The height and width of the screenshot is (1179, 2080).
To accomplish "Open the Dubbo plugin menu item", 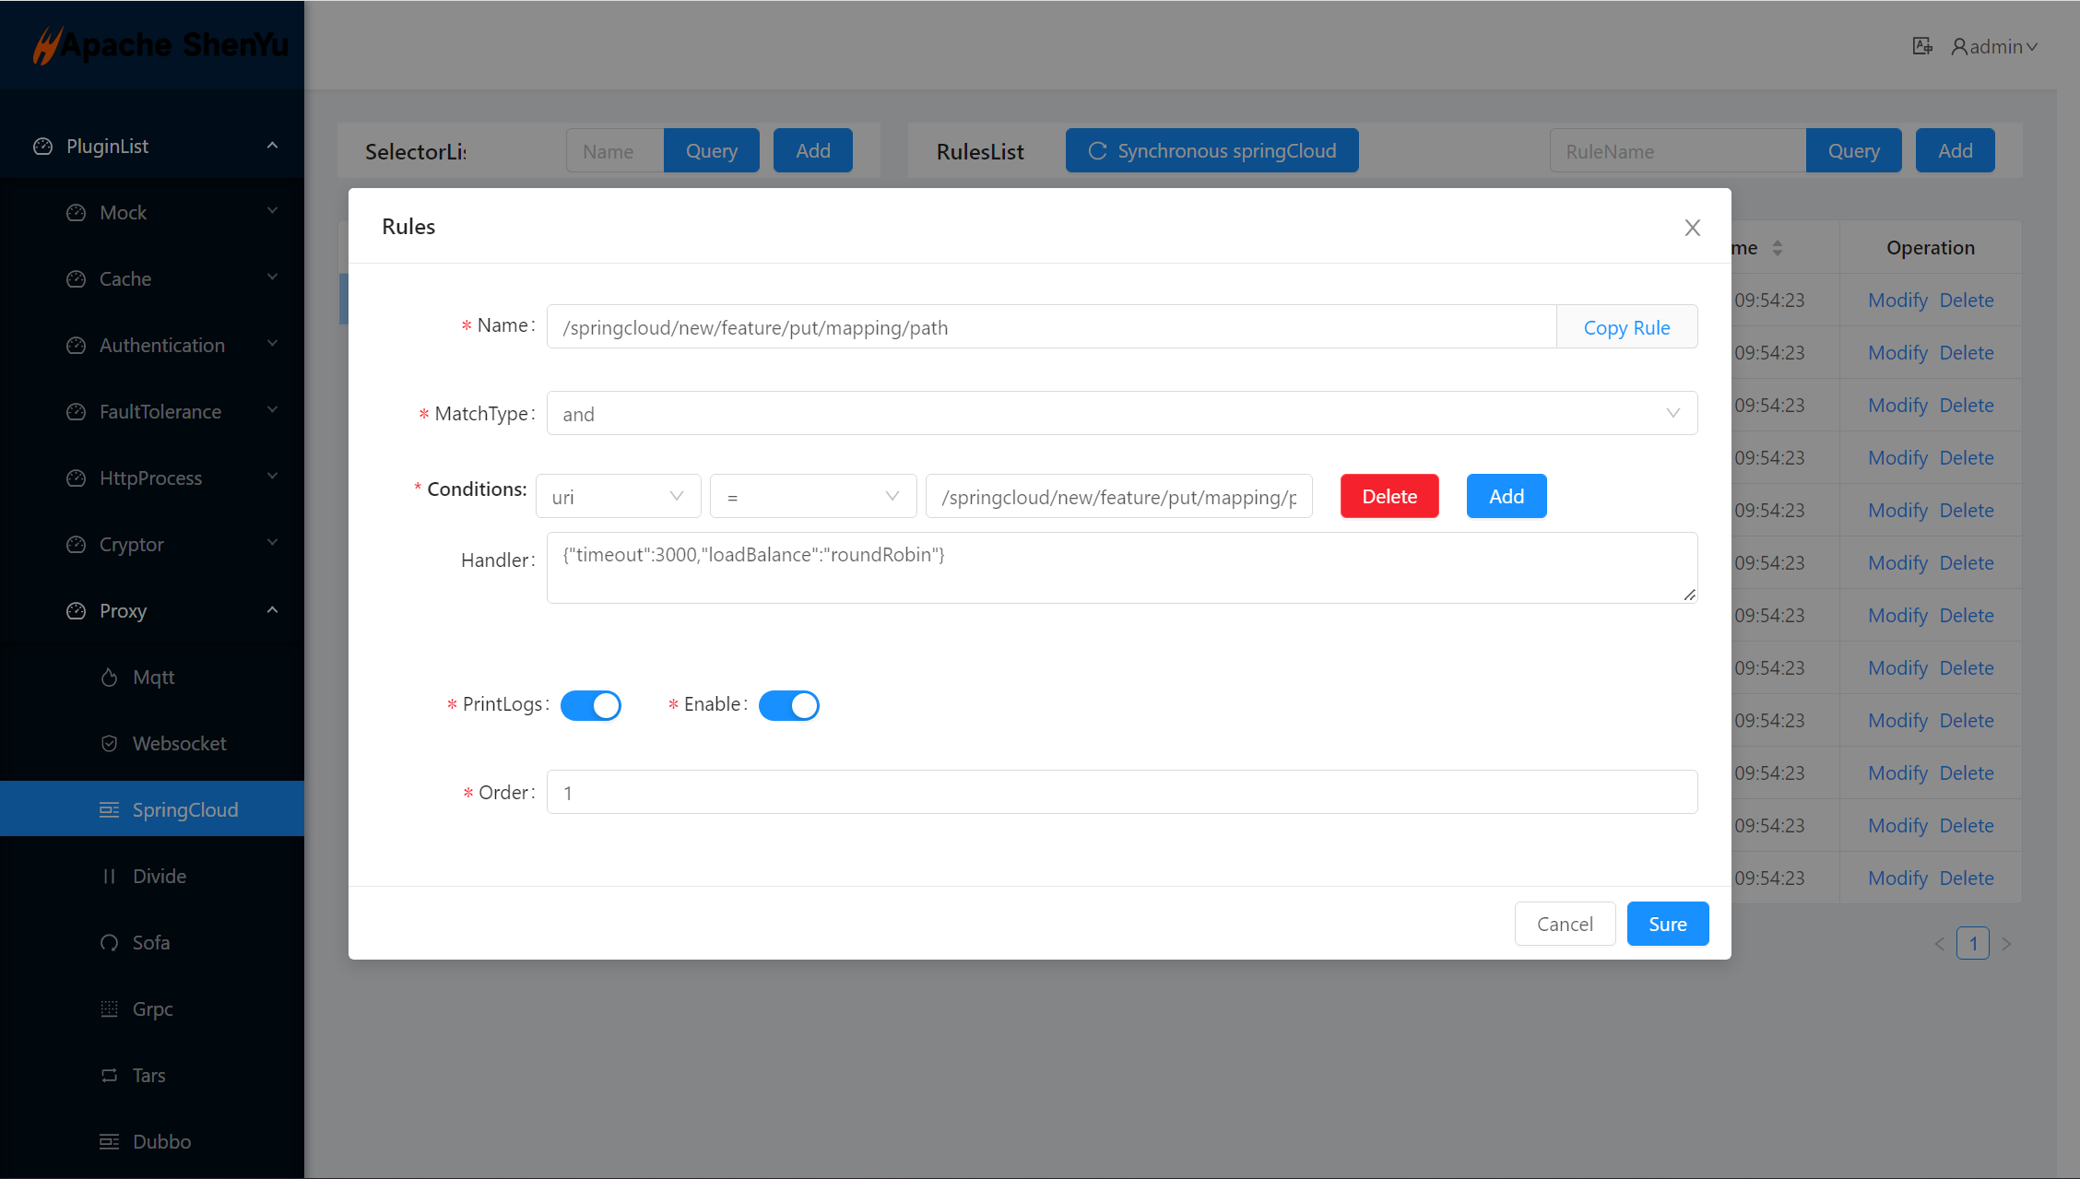I will 161,1142.
